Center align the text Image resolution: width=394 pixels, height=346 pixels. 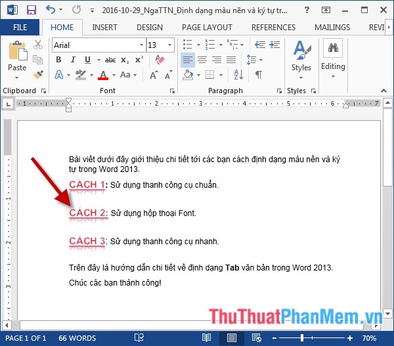202,60
